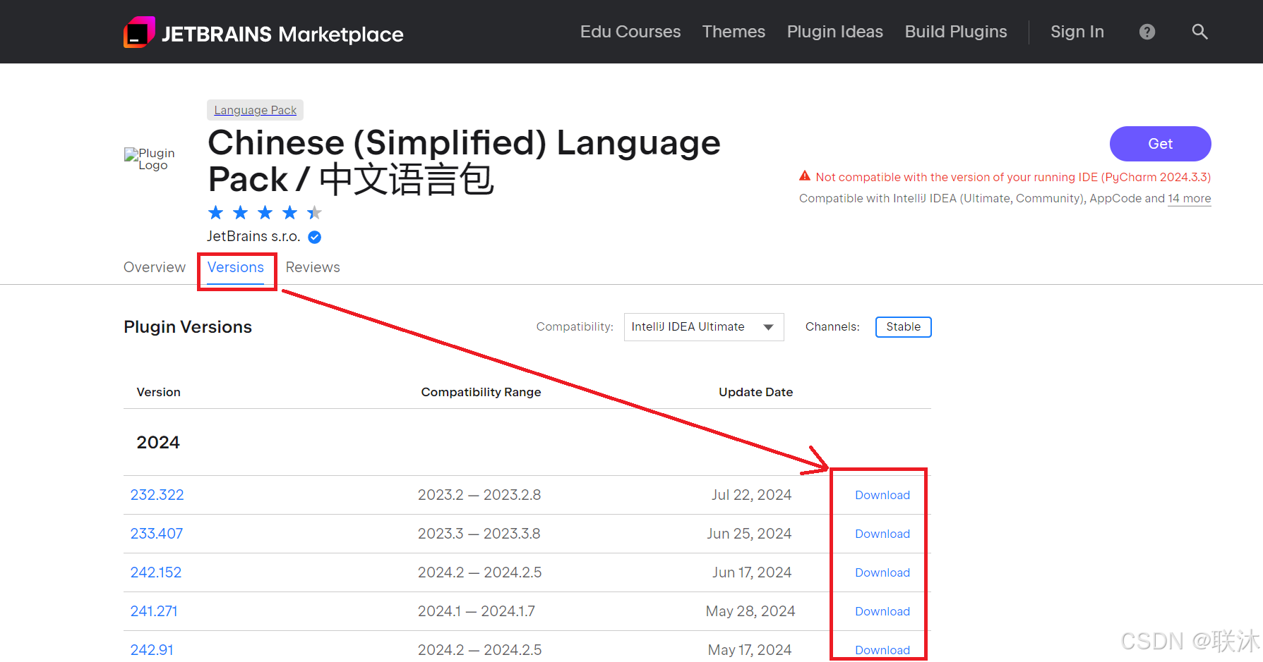Click the range 2024.1 — 2024.1.7
This screenshot has width=1263, height=662.
tap(477, 611)
